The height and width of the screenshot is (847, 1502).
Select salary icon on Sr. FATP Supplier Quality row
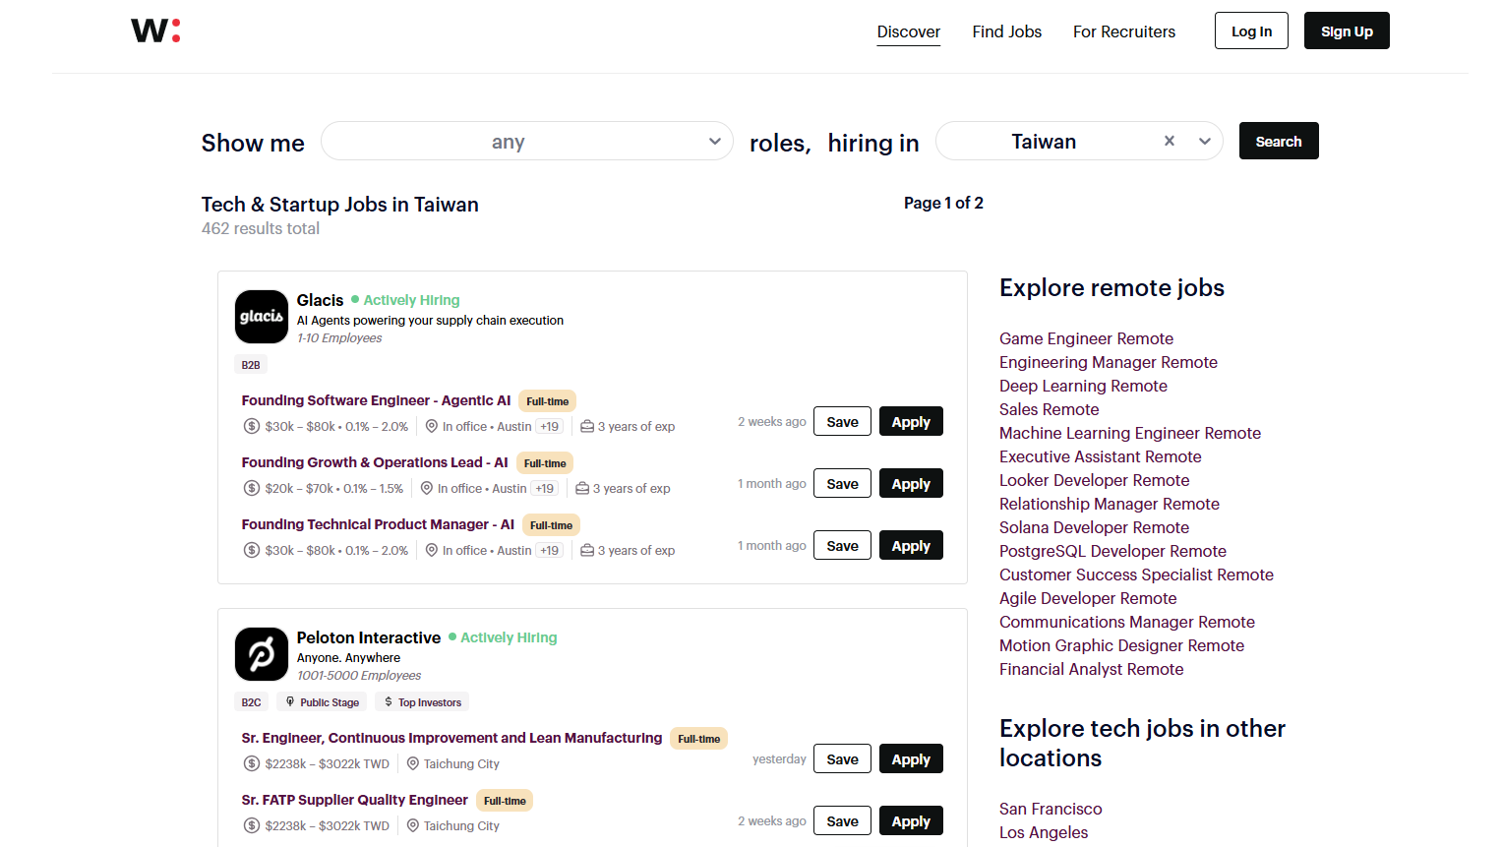[252, 825]
